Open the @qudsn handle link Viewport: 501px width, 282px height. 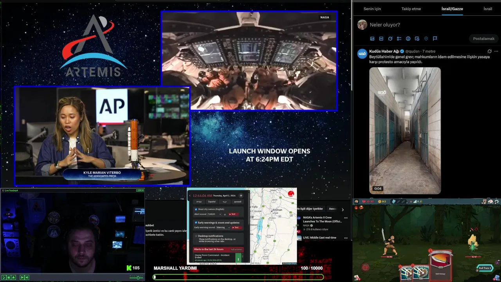pos(412,51)
